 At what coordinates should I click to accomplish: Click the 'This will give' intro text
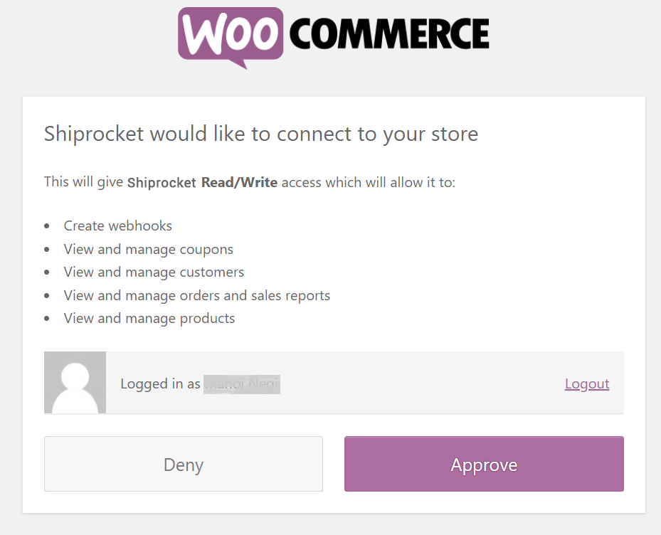(x=83, y=182)
